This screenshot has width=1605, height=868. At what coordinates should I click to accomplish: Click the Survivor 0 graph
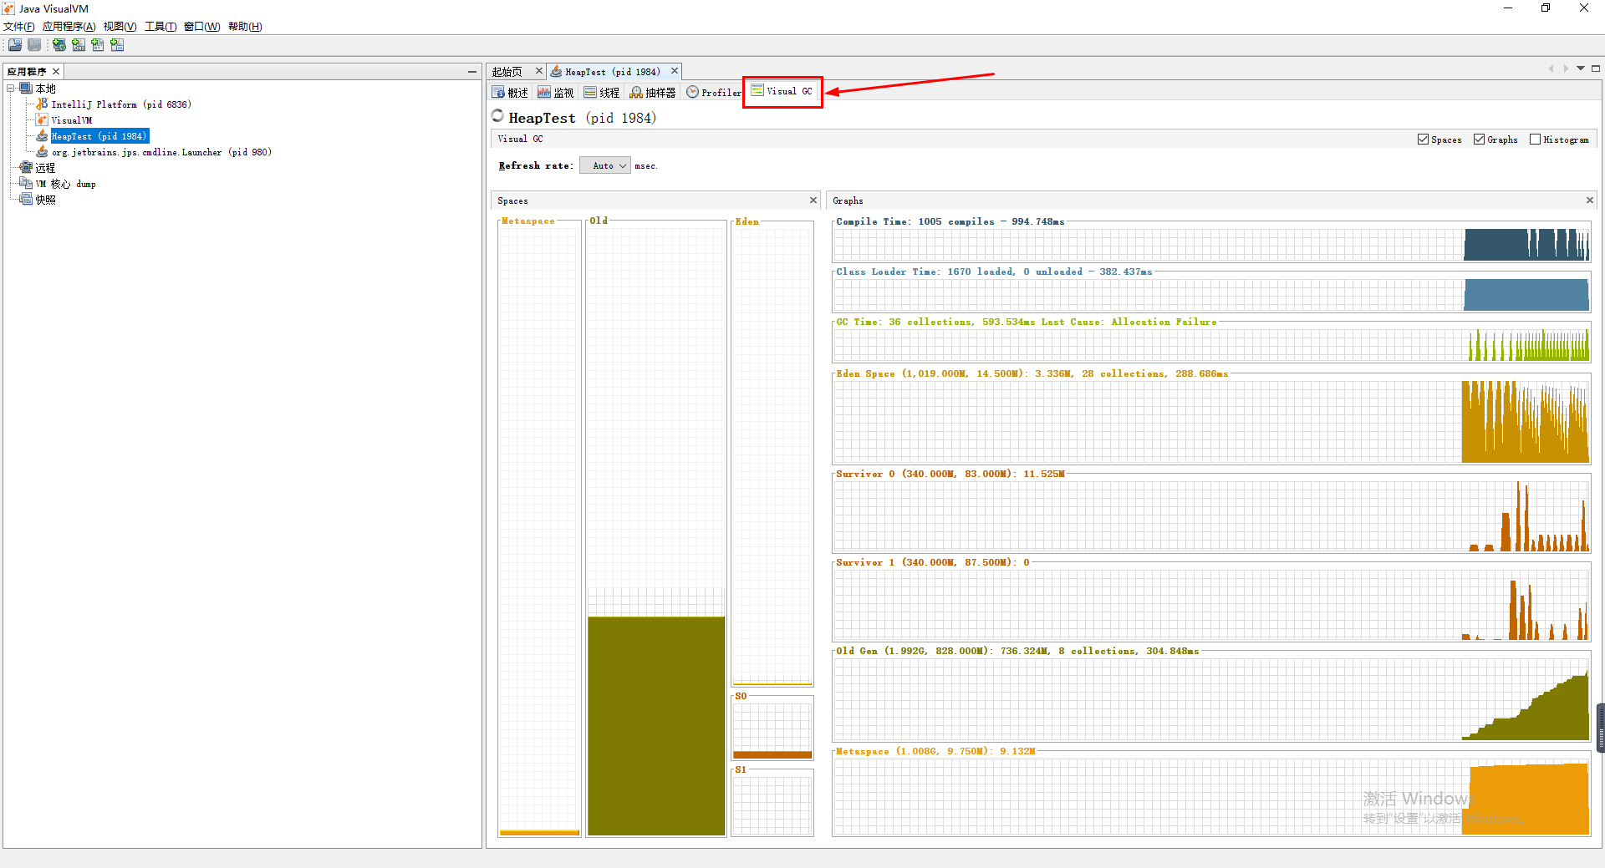1211,516
